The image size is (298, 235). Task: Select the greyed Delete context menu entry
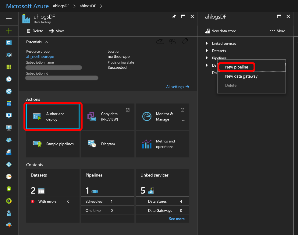[x=251, y=86]
